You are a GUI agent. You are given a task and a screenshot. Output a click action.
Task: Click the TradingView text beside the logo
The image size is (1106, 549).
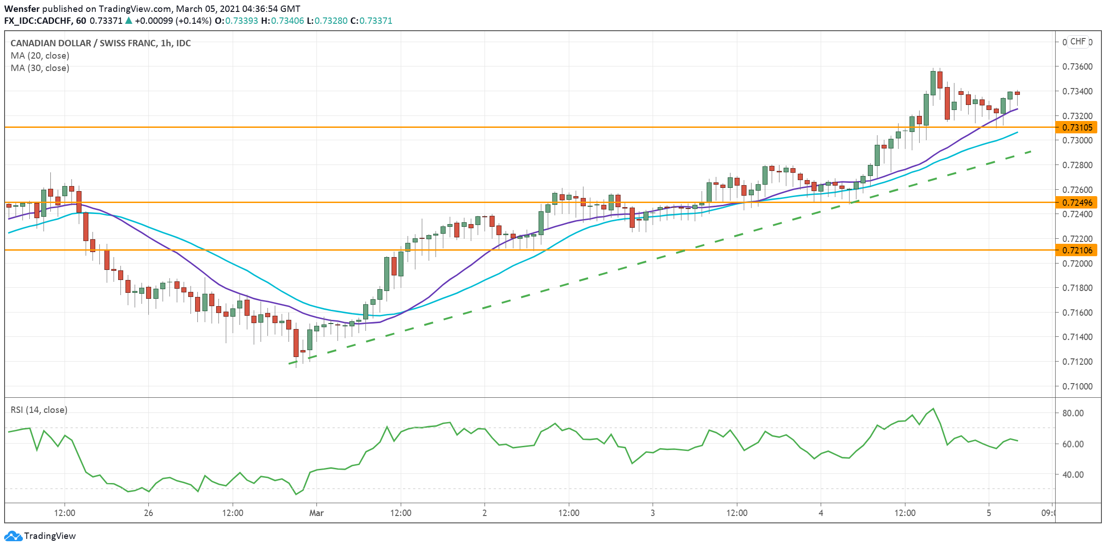click(50, 536)
